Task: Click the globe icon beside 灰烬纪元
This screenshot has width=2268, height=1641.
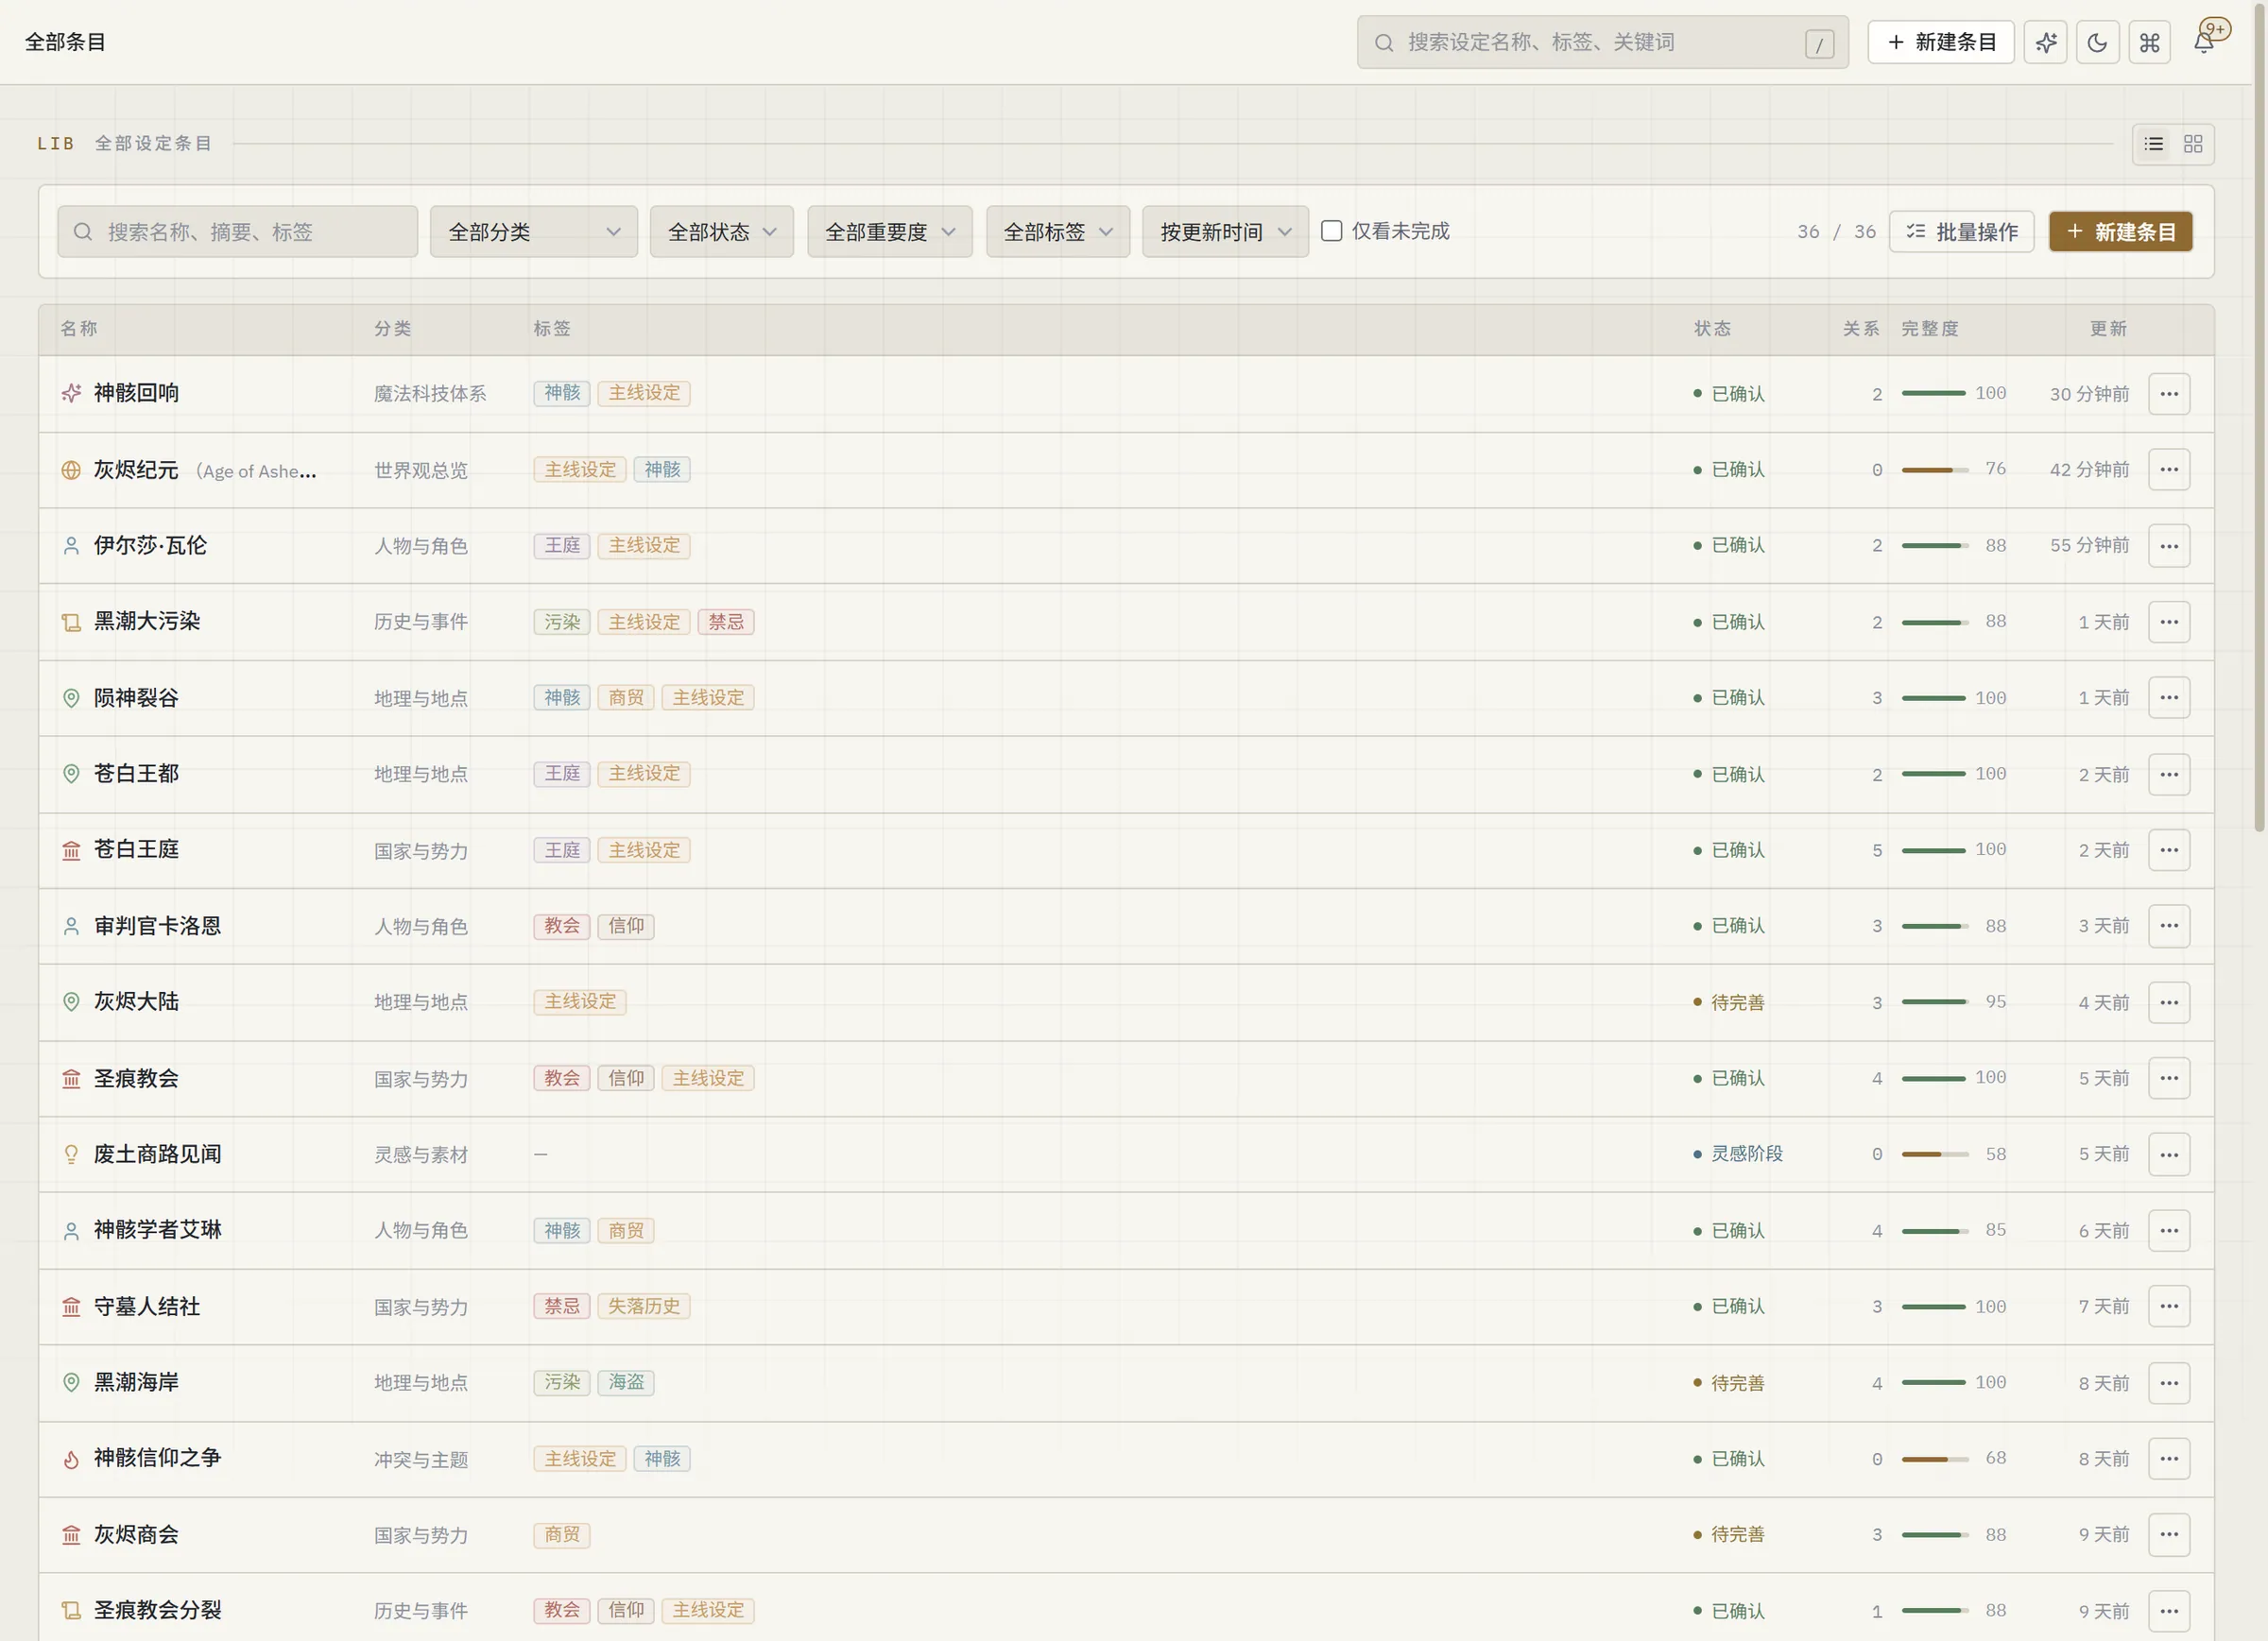Action: (x=71, y=470)
